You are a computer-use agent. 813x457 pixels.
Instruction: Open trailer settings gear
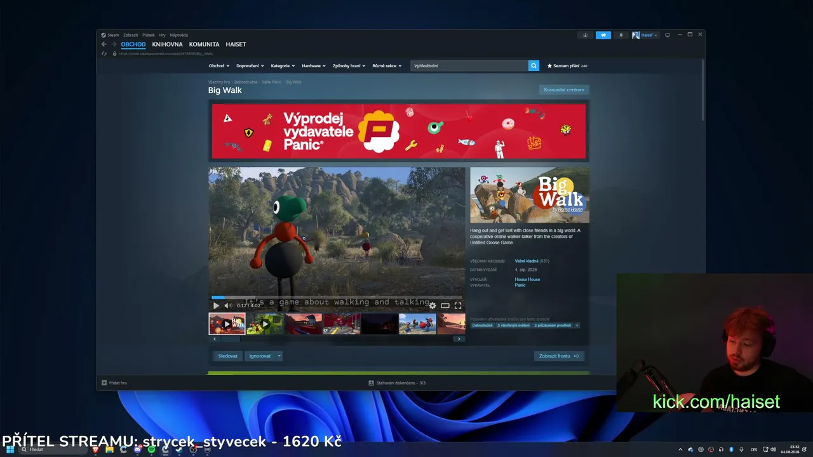click(433, 305)
